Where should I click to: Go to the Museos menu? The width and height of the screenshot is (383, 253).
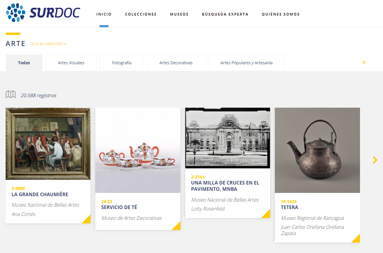(x=179, y=14)
